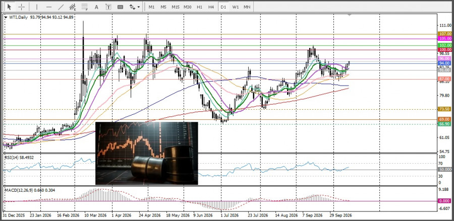Click the pink 96.00 price label
This screenshot has height=221, width=454.
pos(444,58)
